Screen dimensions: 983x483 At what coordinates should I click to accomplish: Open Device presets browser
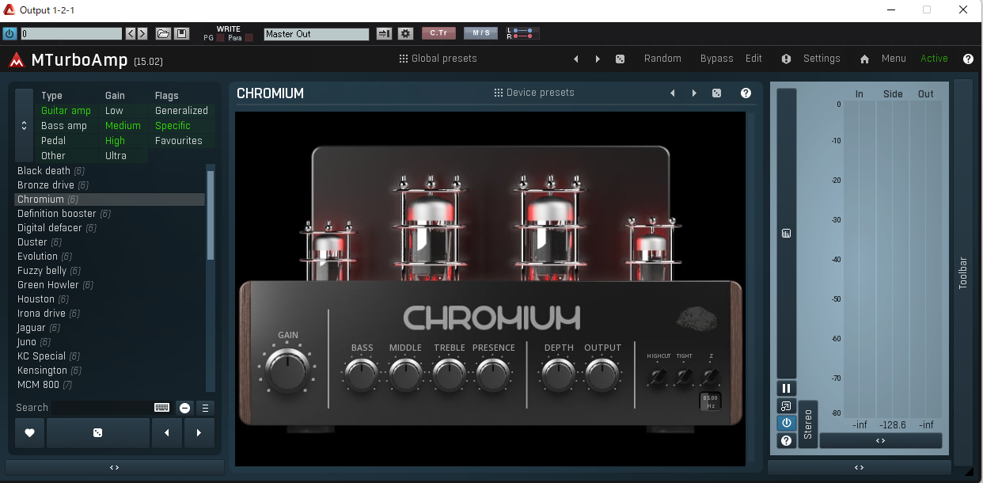click(534, 93)
